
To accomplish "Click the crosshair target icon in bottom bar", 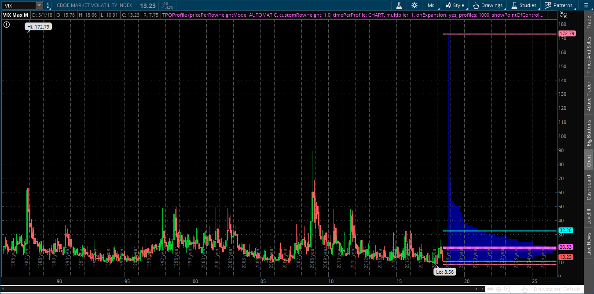I will pos(499,289).
